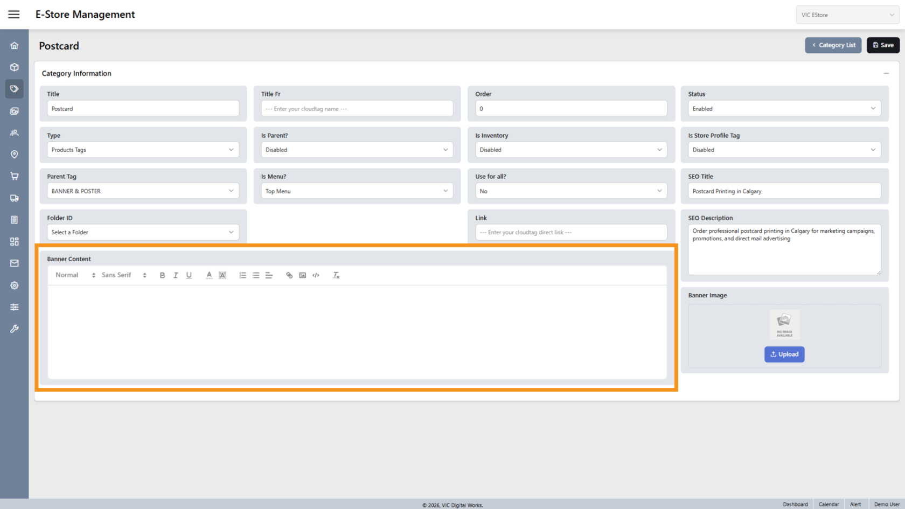Image resolution: width=905 pixels, height=509 pixels.
Task: Insert image via editor toolbar icon
Action: pos(303,275)
